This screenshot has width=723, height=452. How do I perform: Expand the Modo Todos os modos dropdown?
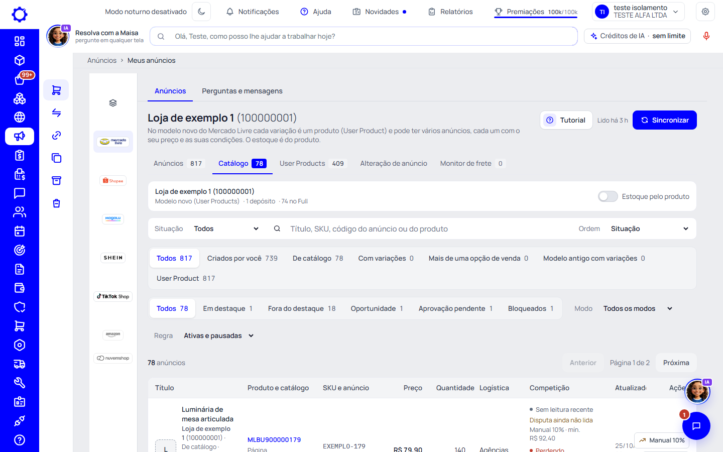pos(638,308)
